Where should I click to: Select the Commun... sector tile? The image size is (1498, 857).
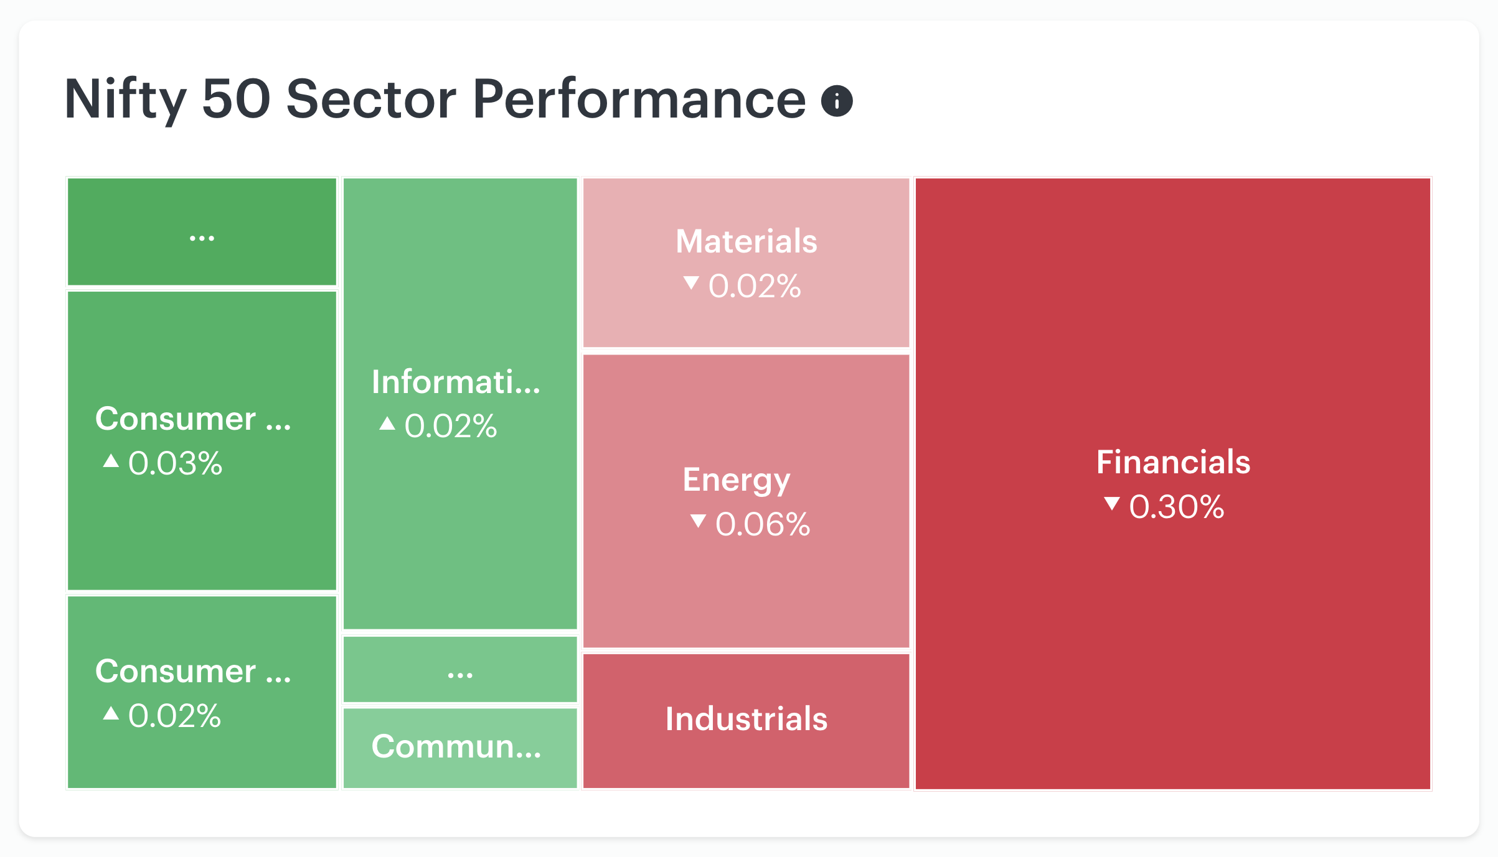click(x=460, y=748)
